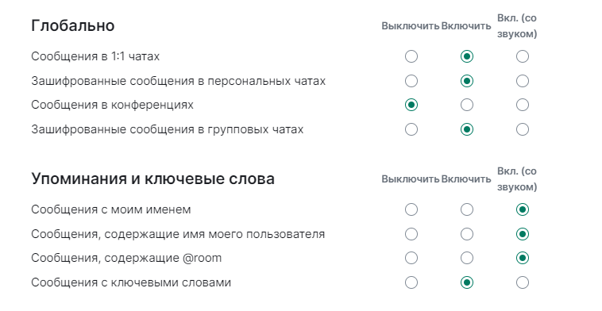Screen dimensions: 602x311
Task: Enable sound for encrypted personal chat messages
Action: point(522,81)
